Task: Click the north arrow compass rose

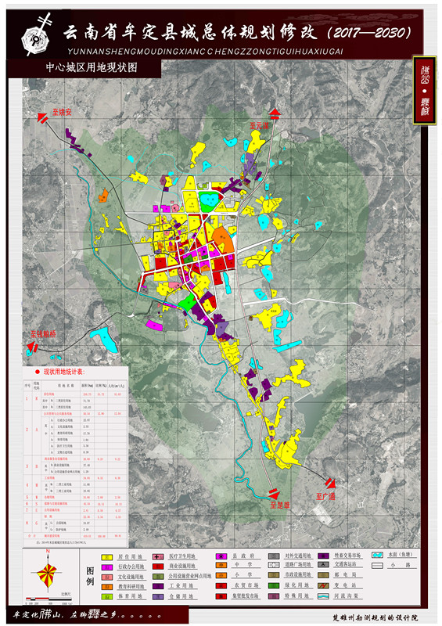Action: pyautogui.click(x=48, y=572)
